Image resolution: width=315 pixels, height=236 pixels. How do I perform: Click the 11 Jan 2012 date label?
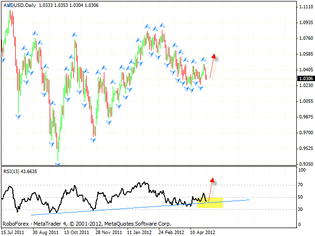point(140,231)
